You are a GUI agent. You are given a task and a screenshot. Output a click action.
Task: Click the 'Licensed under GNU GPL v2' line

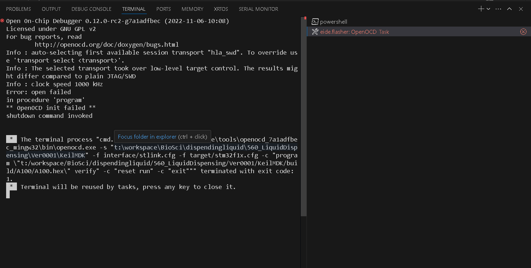[51, 29]
